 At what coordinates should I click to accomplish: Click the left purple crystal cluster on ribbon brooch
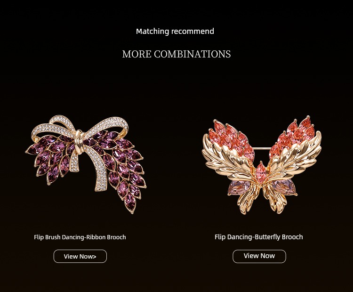click(x=51, y=158)
